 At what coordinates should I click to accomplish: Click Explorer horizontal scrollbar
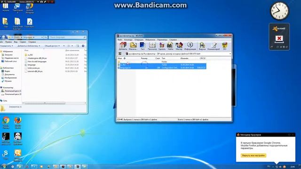pyautogui.click(x=54, y=103)
